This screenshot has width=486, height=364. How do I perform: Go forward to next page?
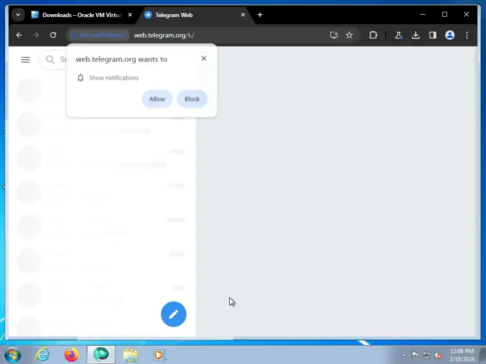36,35
